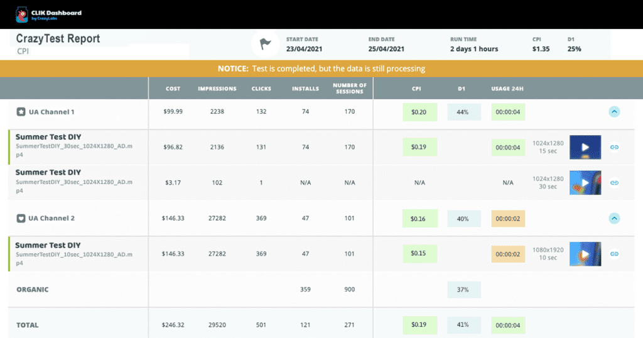Play the 1080x1920 10 sec video thumbnail

click(585, 254)
